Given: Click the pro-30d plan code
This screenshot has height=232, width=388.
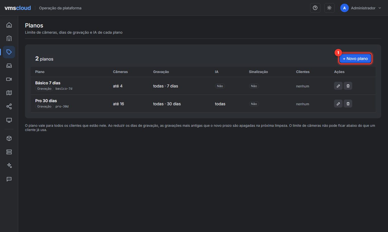Looking at the screenshot, I should tap(62, 106).
